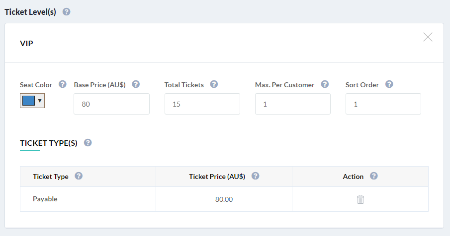Click the Payable ticket type row
Viewport: 450px width, 236px height.
(224, 199)
